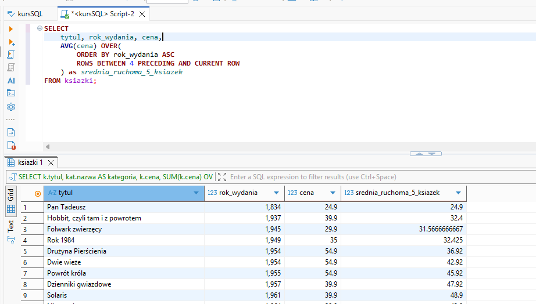Collapse the SELECT statement fold marker
Screen dimensions: 536x304
(40, 28)
